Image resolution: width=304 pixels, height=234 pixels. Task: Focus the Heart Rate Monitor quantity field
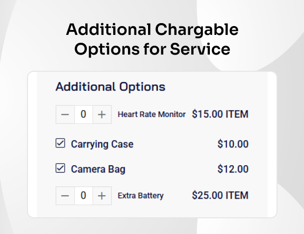click(x=83, y=115)
